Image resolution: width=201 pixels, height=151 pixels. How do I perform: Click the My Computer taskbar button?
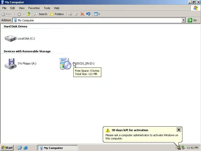(x=58, y=148)
